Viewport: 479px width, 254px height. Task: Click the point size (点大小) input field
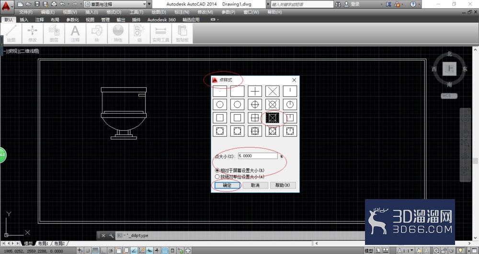coord(258,156)
